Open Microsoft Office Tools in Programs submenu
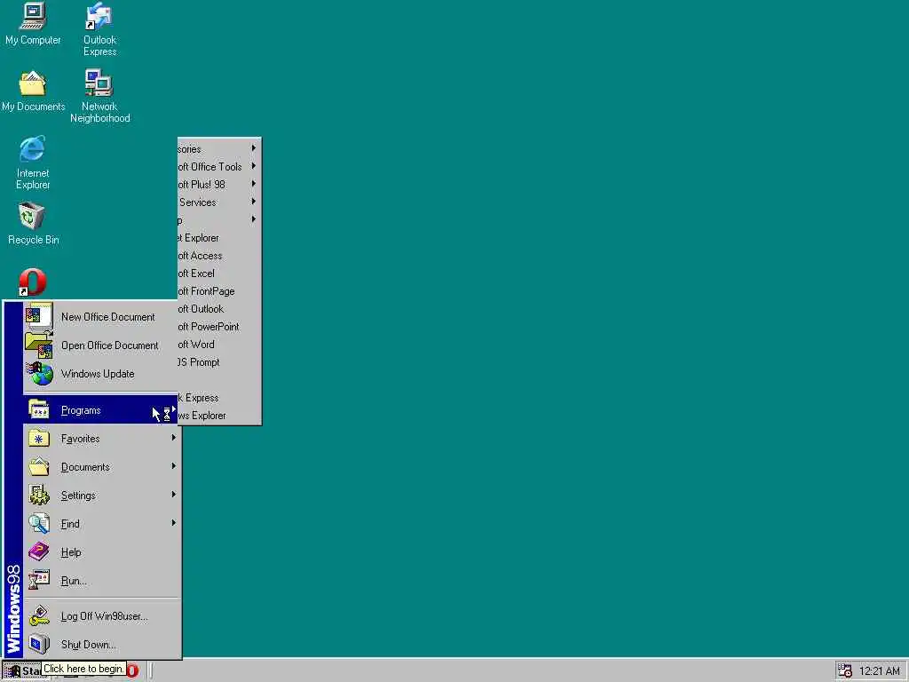The height and width of the screenshot is (682, 909). tap(219, 166)
